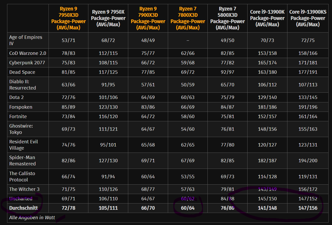
Task: Open the orange Ryzen 7 7800X3D header link
Action: 188,18
